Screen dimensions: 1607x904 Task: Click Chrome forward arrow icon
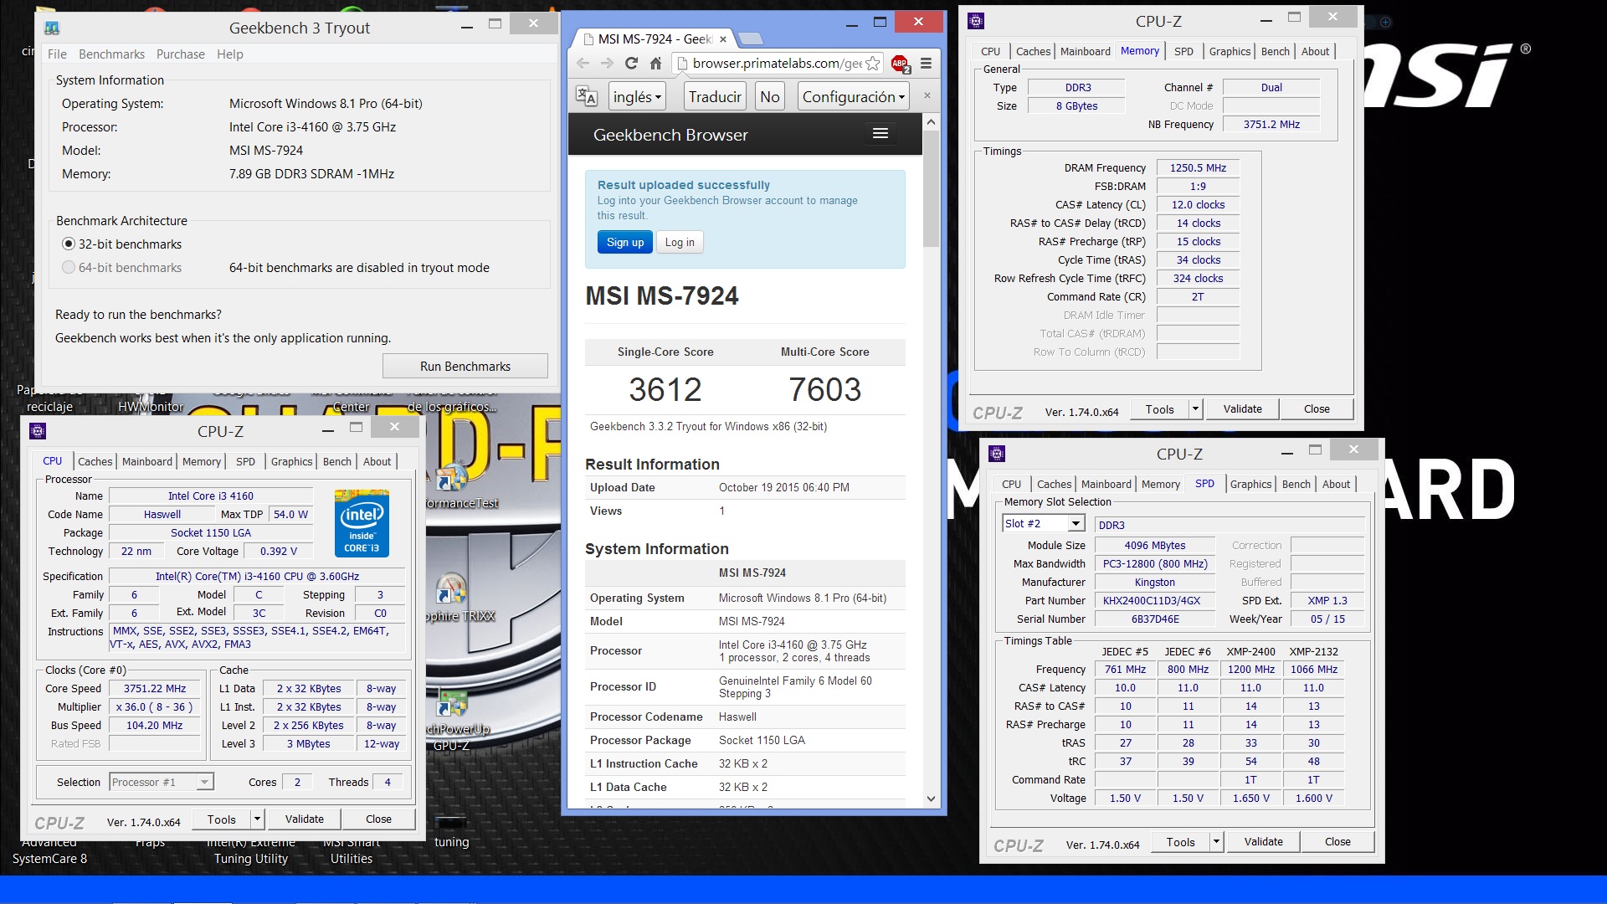point(607,64)
